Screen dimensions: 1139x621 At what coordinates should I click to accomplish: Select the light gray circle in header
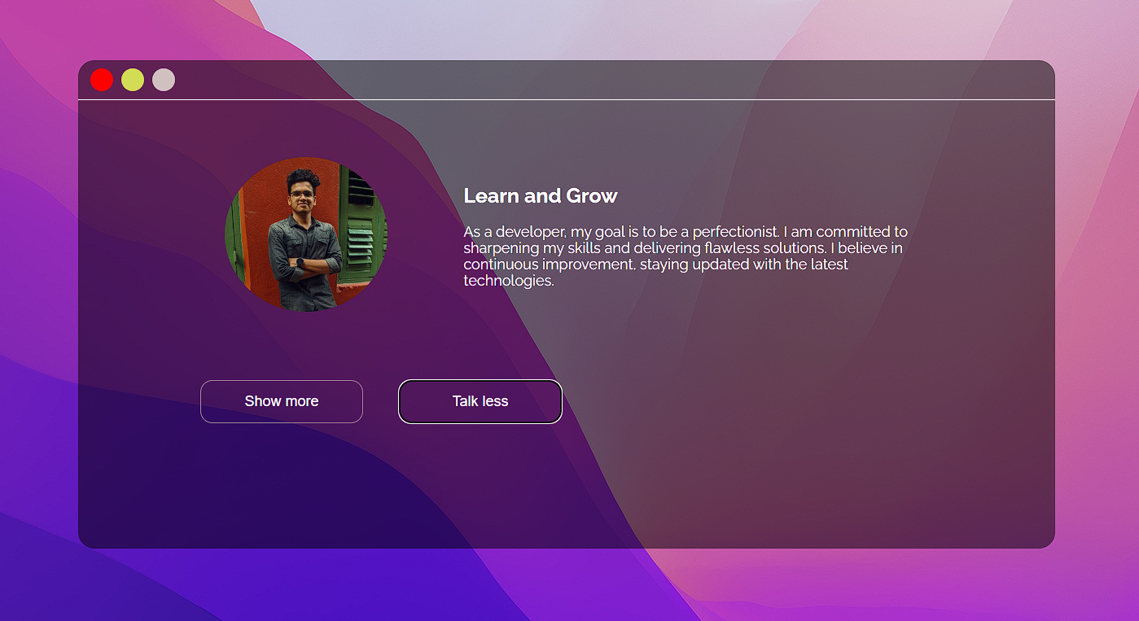pos(164,80)
